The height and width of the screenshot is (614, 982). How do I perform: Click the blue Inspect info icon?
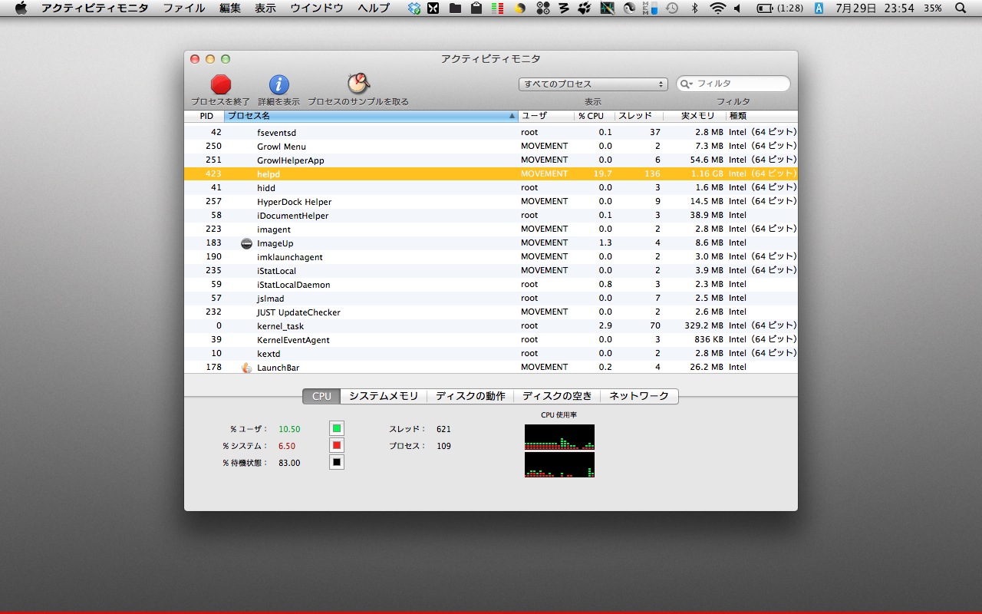[278, 84]
